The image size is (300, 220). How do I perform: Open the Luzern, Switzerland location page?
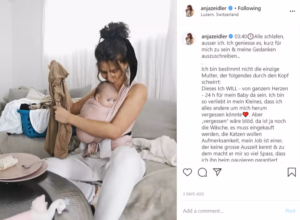[x=220, y=15]
